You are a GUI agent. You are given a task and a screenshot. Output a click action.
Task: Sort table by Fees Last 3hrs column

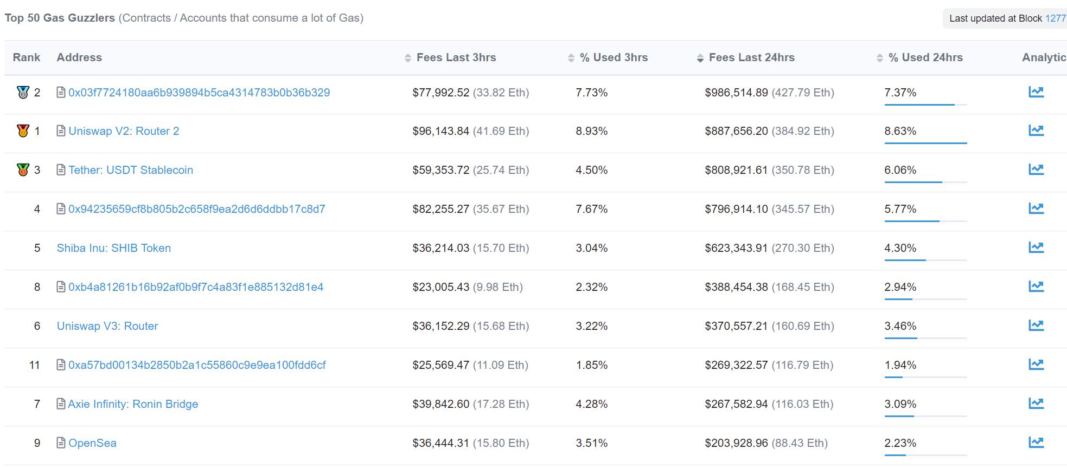point(456,57)
